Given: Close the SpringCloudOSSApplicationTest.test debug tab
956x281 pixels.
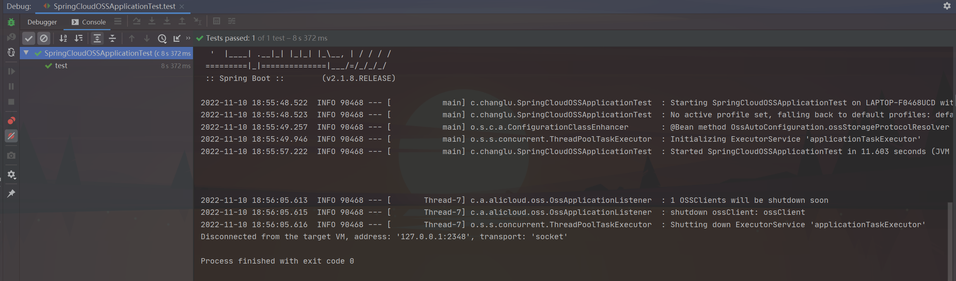Looking at the screenshot, I should click(x=182, y=6).
